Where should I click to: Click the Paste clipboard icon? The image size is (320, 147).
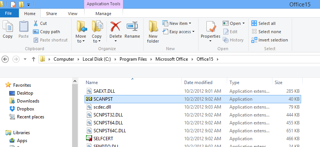click(x=24, y=26)
